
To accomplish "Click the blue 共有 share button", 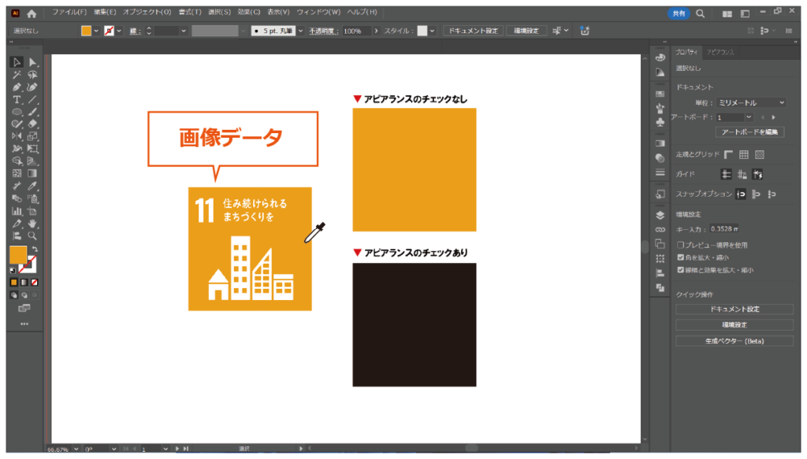I will (679, 14).
